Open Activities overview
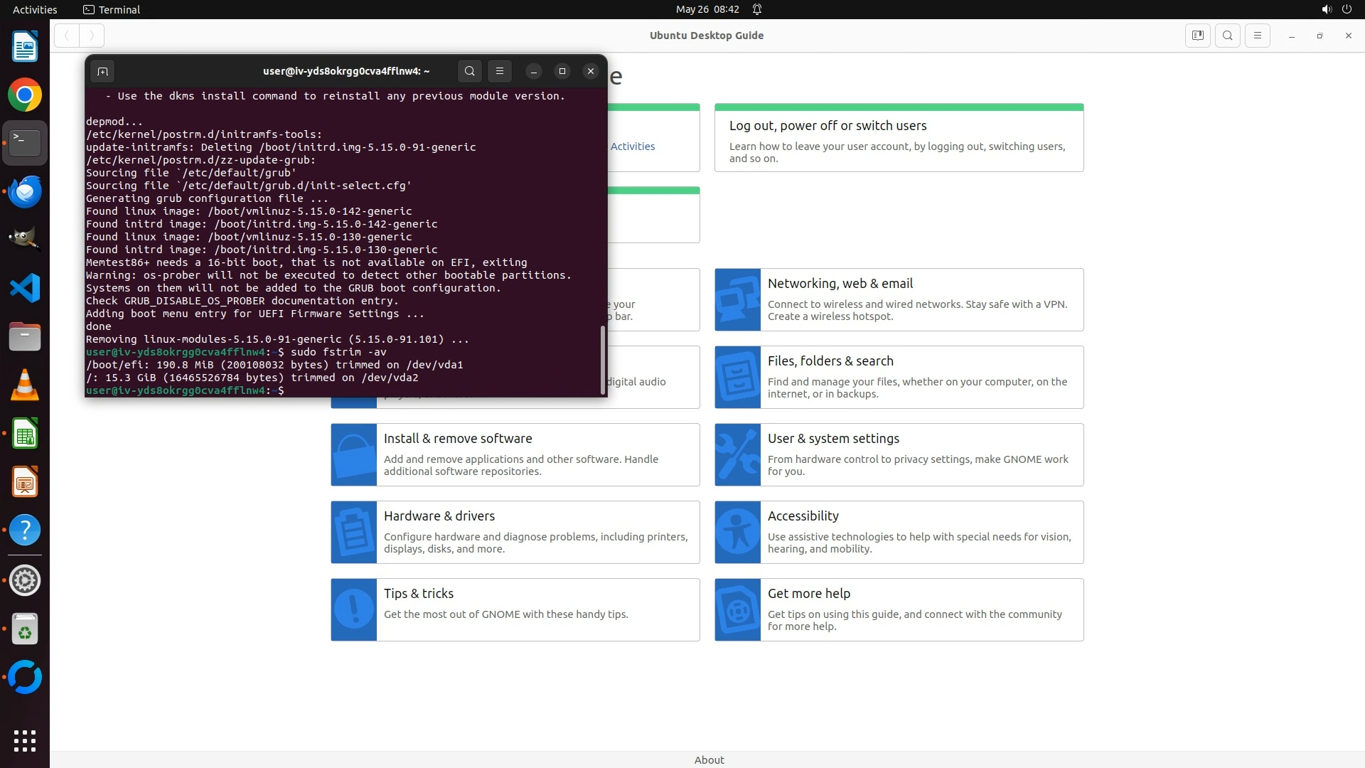The height and width of the screenshot is (768, 1365). [35, 9]
